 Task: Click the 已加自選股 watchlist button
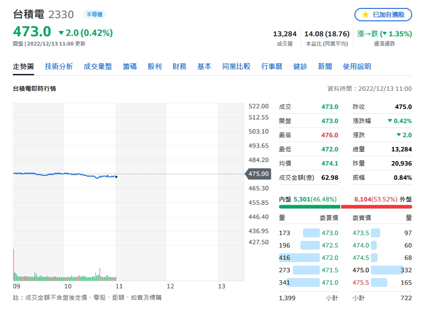(x=383, y=15)
